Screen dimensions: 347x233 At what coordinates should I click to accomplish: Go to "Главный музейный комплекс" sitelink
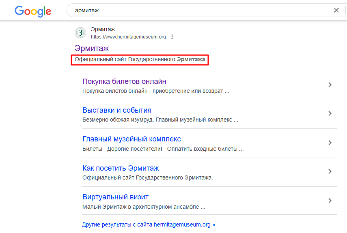coord(131,139)
